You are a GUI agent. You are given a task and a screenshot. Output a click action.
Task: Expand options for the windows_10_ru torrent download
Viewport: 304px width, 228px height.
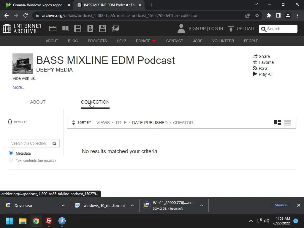tap(132, 205)
